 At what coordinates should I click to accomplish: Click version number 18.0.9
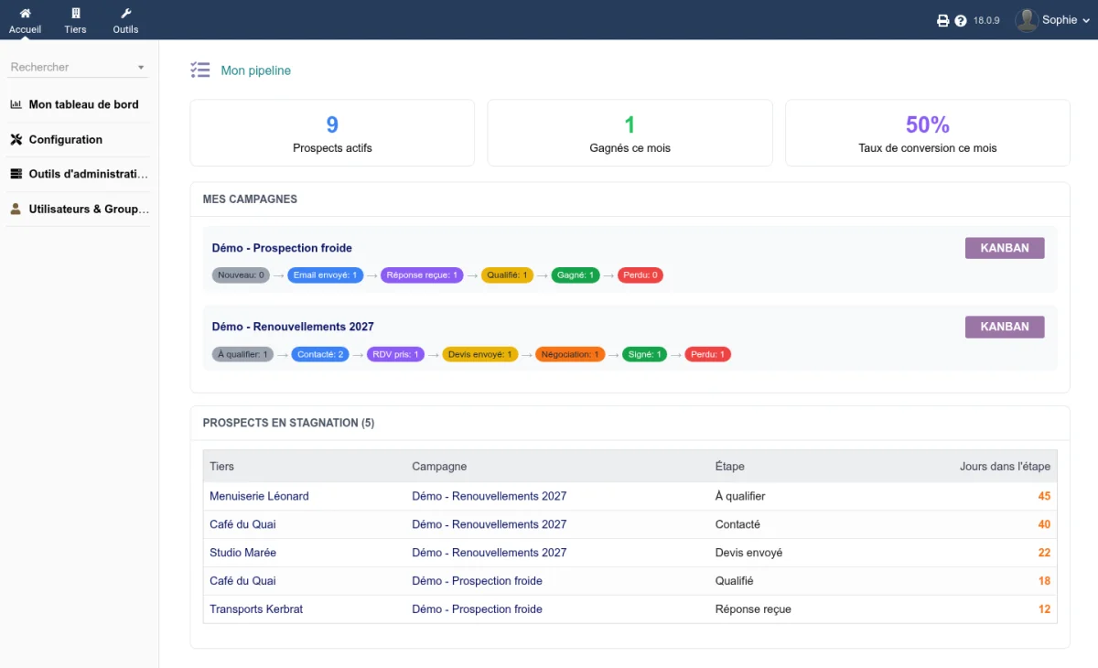click(986, 20)
